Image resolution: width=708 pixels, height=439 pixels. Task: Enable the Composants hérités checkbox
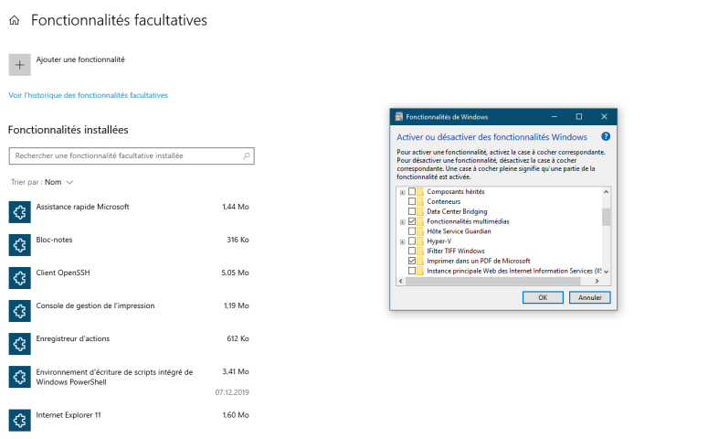pos(412,192)
